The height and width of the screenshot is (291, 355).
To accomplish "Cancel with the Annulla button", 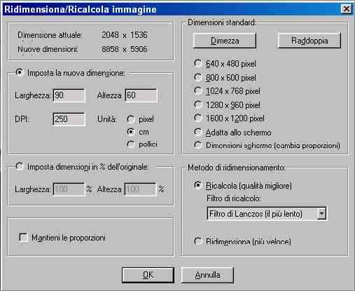I will pos(207,275).
